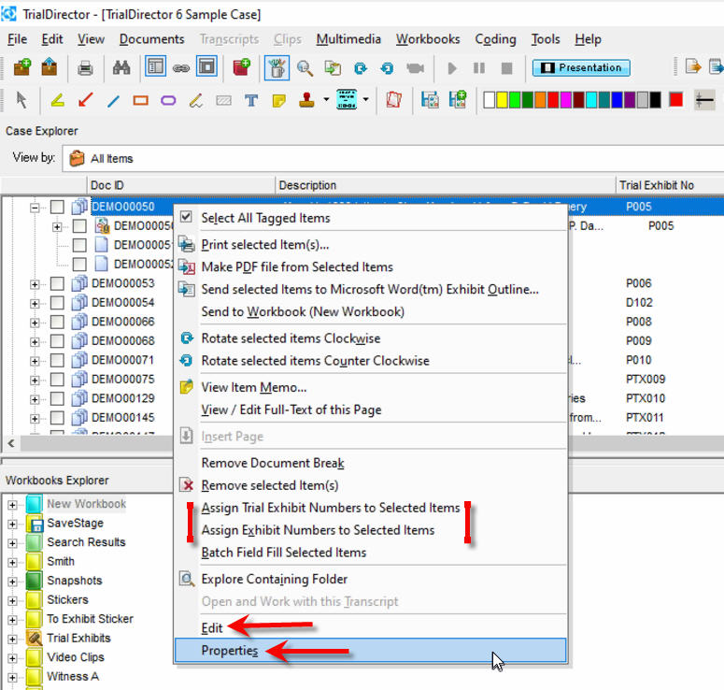
Task: Select the yellow sticky note tool
Action: 279,100
